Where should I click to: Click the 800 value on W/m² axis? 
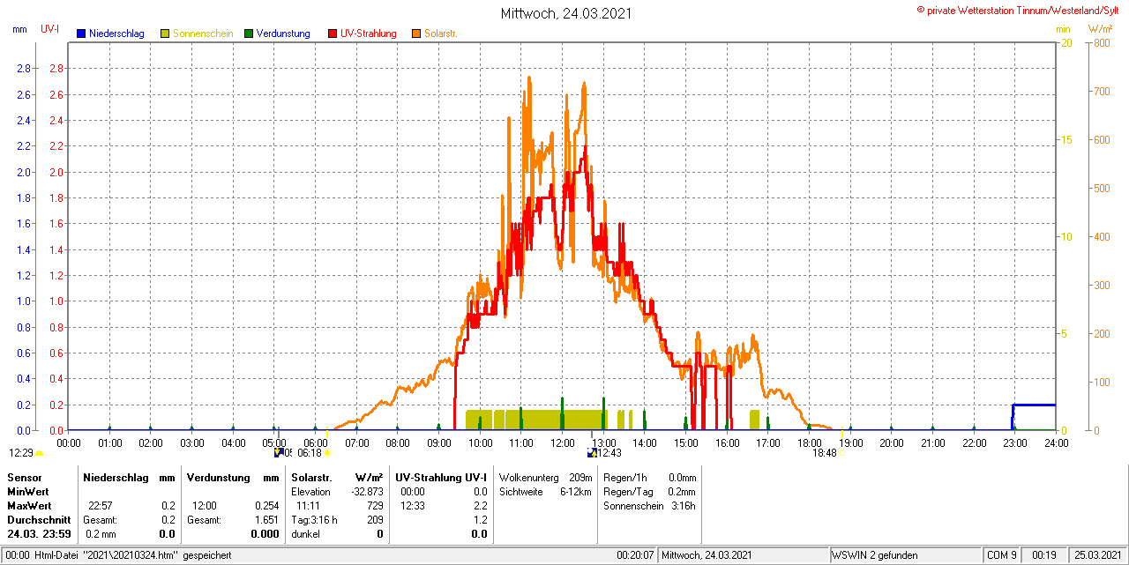point(1102,43)
